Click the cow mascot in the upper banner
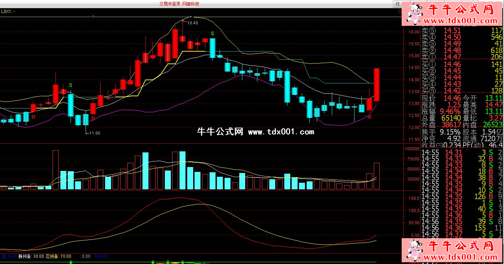The image size is (504, 264). (x=415, y=13)
